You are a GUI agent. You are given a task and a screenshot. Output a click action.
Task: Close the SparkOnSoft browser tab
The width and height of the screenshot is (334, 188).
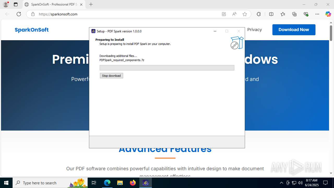[x=81, y=4]
